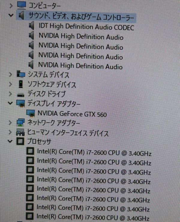Click the monitor icon beside コンピューター

coord(22,5)
